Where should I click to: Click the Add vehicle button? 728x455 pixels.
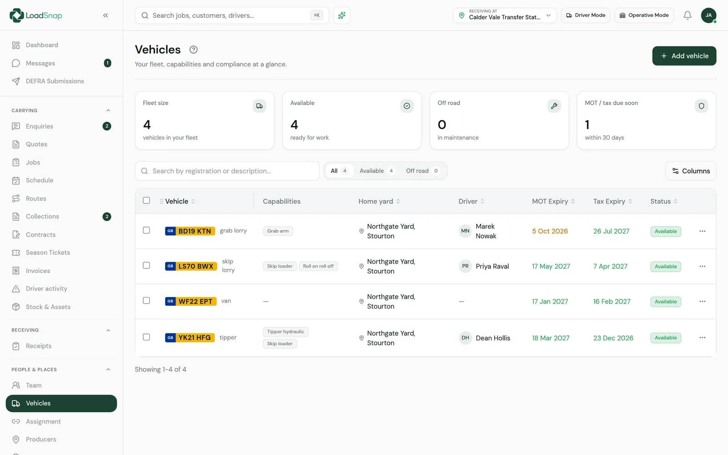pyautogui.click(x=684, y=56)
